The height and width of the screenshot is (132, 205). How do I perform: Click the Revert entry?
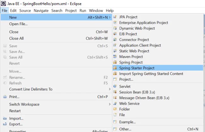[x=56, y=63]
